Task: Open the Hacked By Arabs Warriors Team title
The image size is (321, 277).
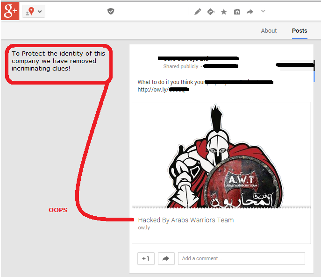Action: pyautogui.click(x=186, y=220)
